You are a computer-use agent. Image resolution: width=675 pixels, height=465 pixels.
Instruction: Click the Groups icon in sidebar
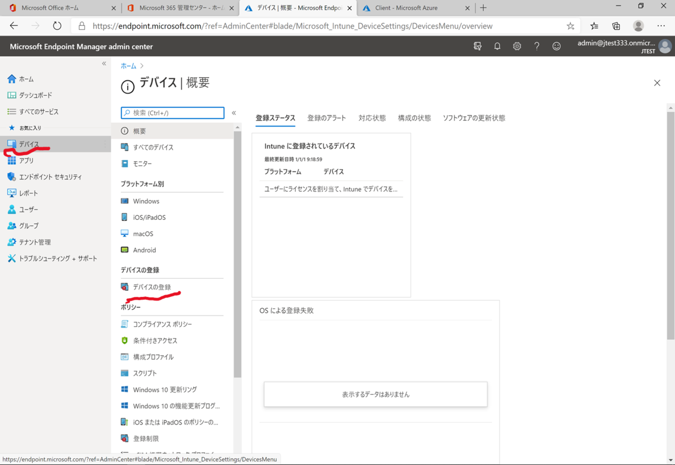click(x=12, y=226)
